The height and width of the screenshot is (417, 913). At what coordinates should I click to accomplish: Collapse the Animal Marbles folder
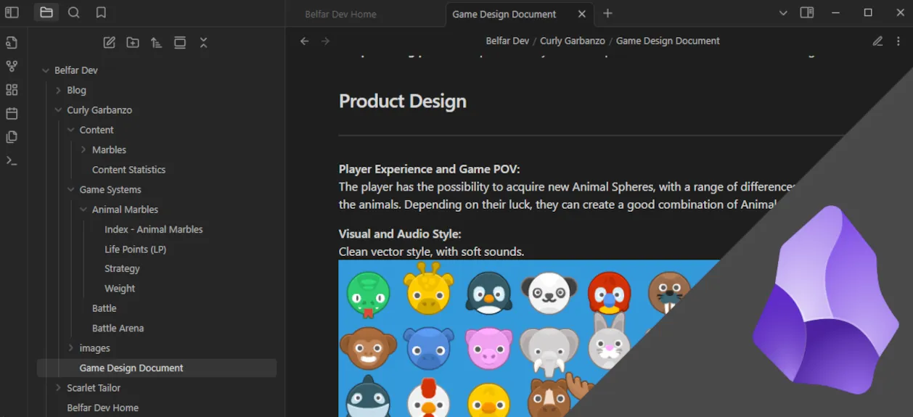[x=83, y=210]
